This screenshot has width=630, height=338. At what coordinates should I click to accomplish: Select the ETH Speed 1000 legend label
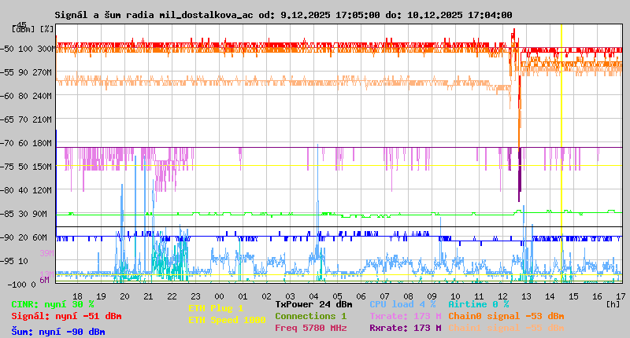[227, 320]
